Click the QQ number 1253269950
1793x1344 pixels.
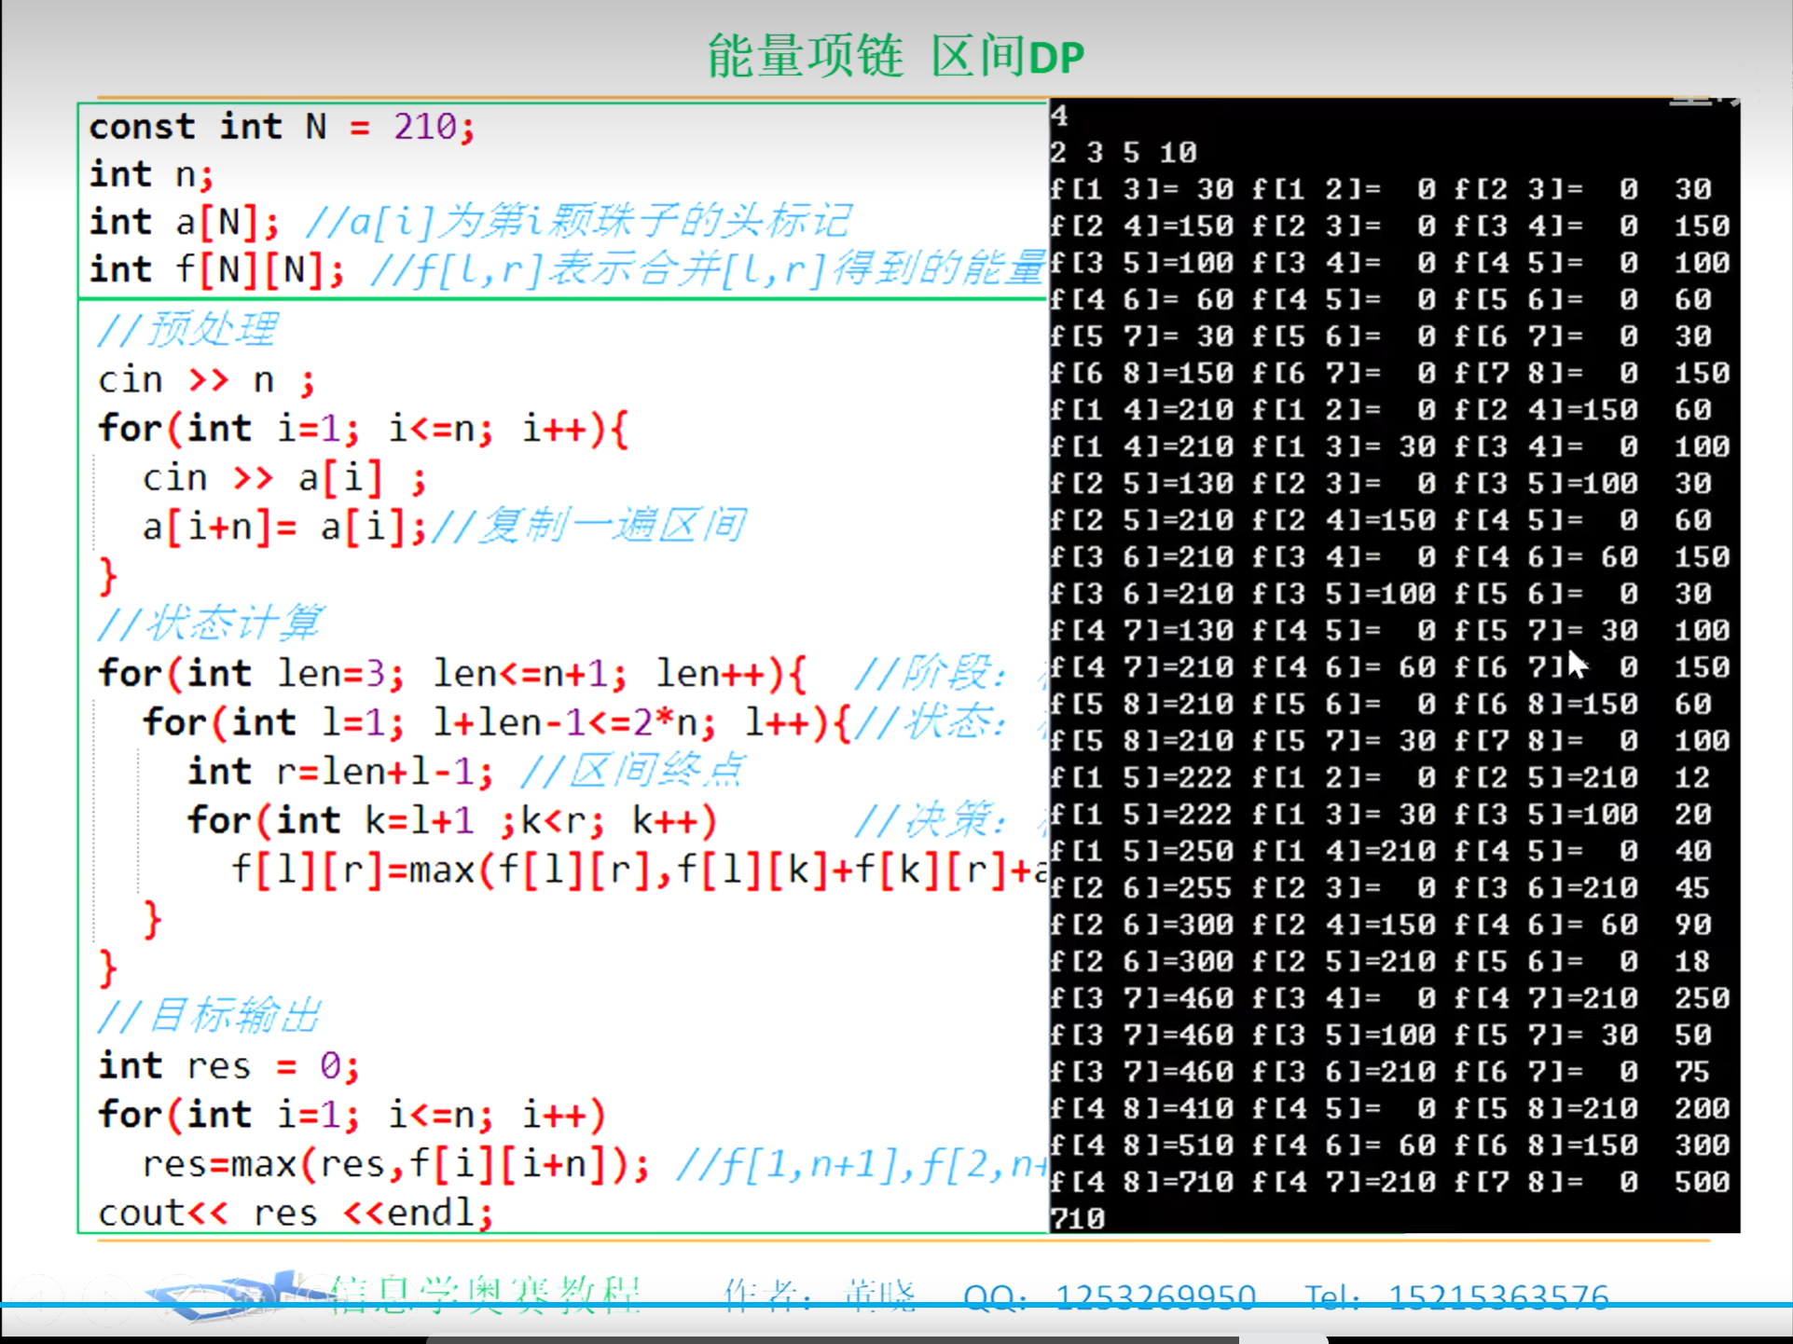[x=1154, y=1296]
